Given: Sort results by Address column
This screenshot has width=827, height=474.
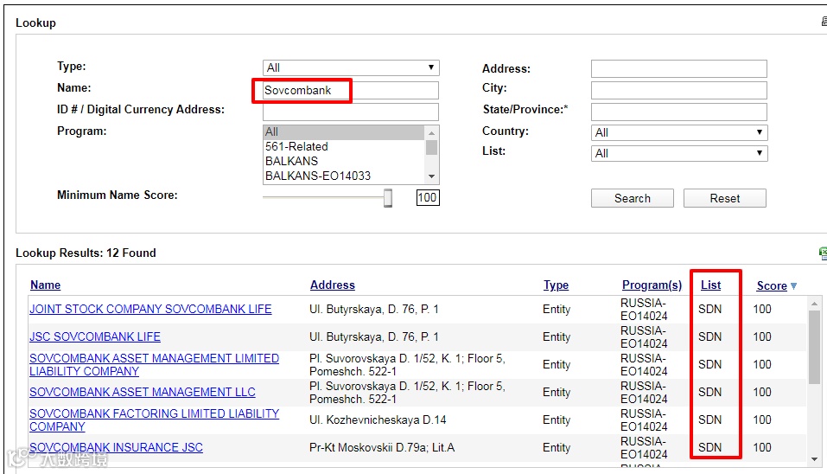Looking at the screenshot, I should (333, 285).
